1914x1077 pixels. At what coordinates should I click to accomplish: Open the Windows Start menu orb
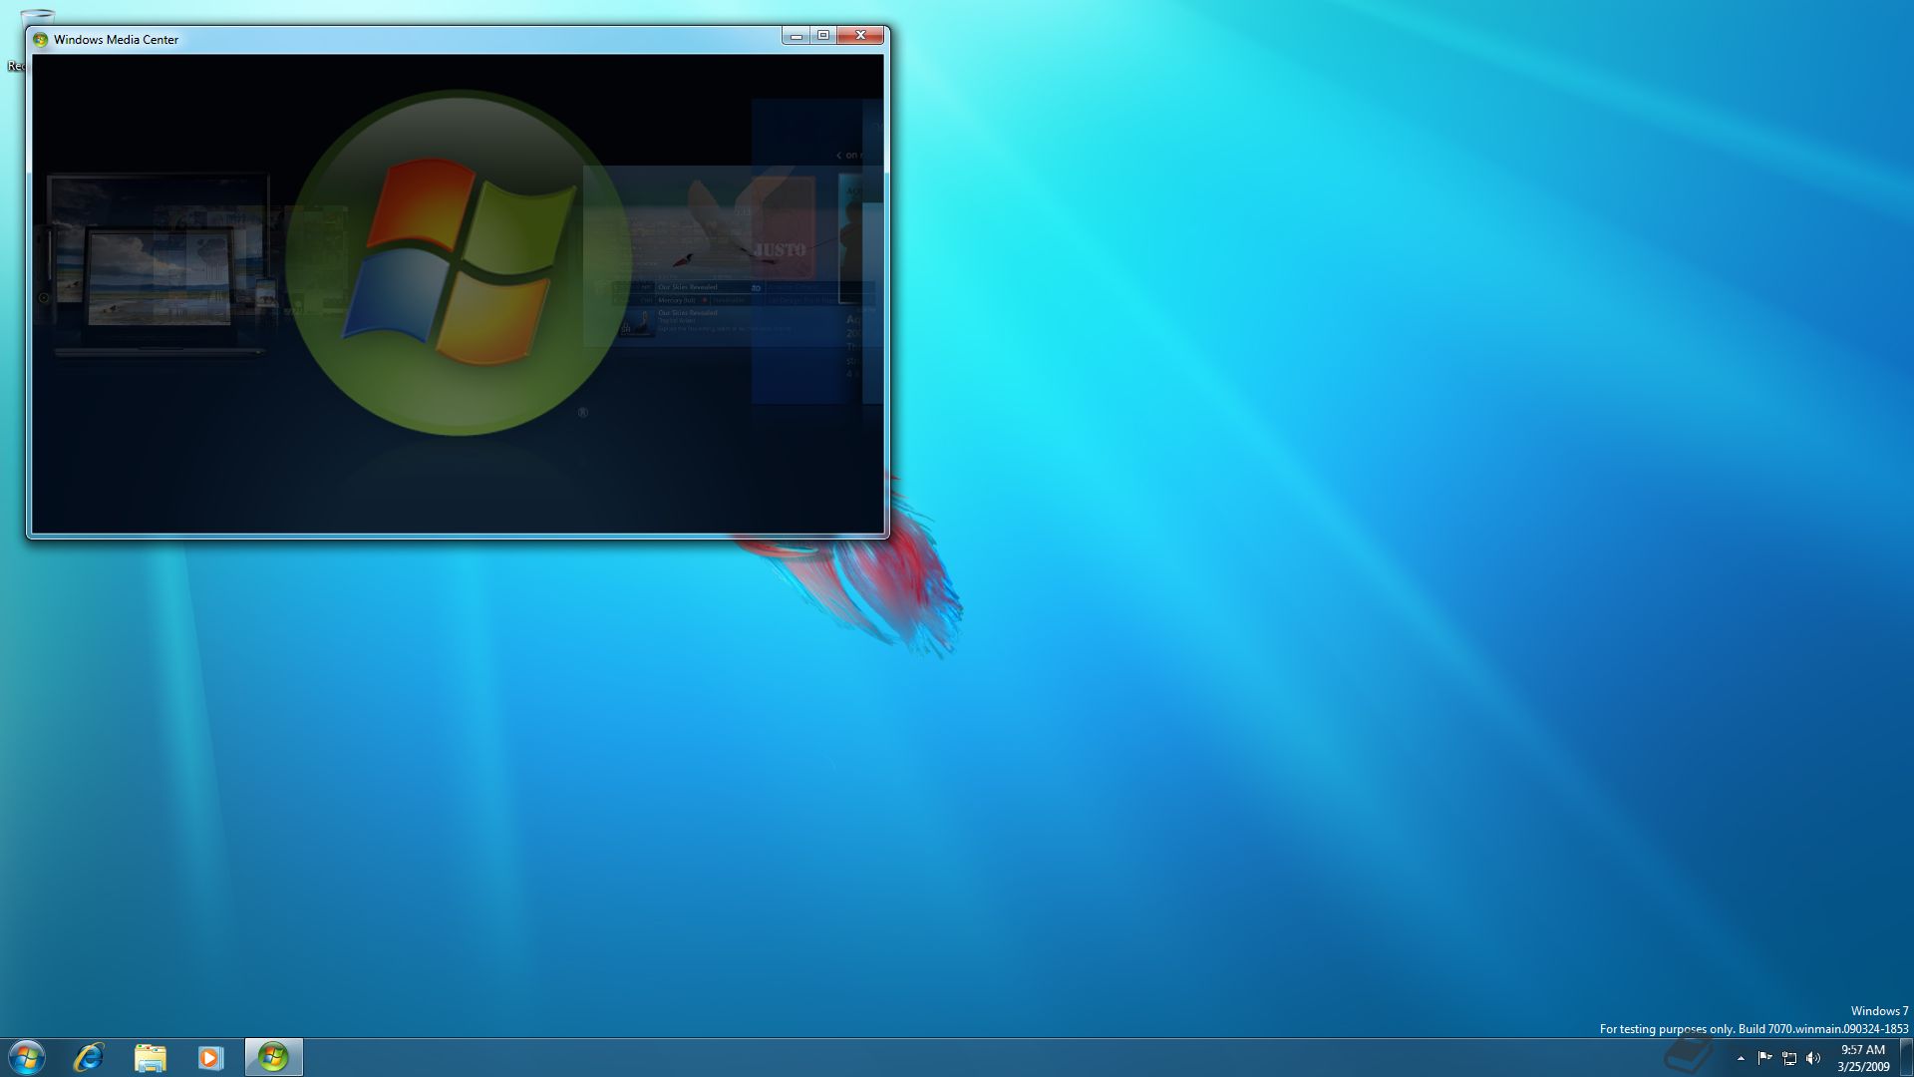tap(27, 1057)
